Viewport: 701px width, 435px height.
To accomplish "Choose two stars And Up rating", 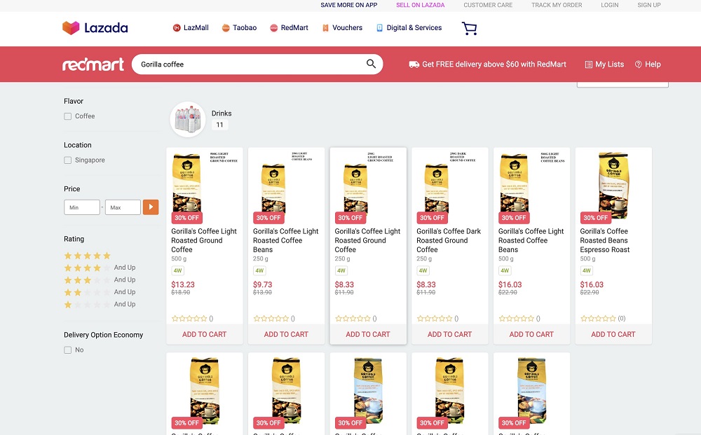I will pyautogui.click(x=100, y=292).
